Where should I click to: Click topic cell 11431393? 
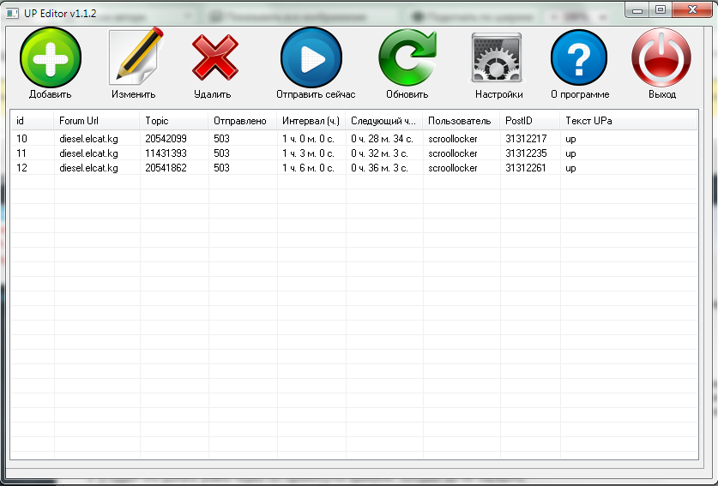click(166, 153)
